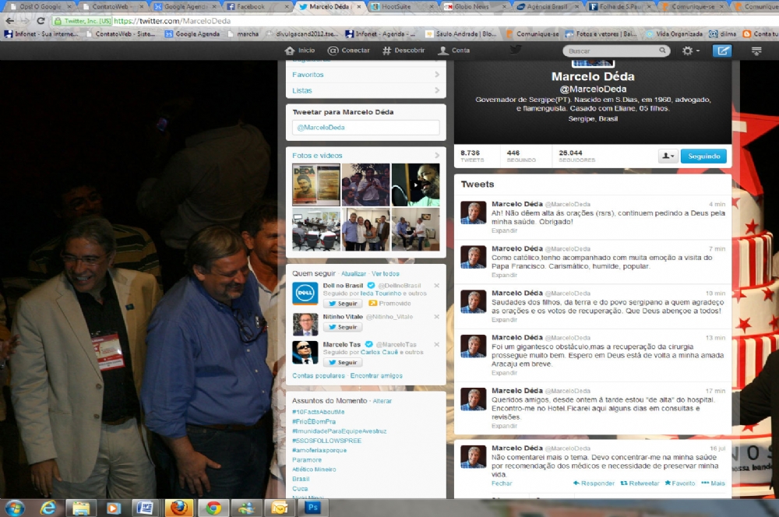
Task: Open the user actions dropdown beside Seguindo
Action: 668,156
